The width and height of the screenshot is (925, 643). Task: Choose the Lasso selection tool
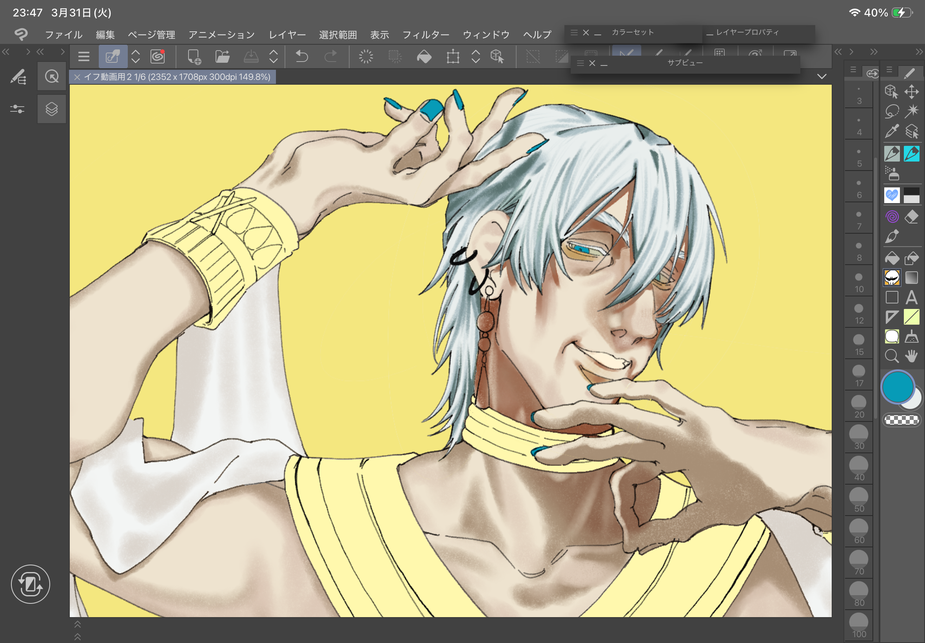pyautogui.click(x=892, y=111)
